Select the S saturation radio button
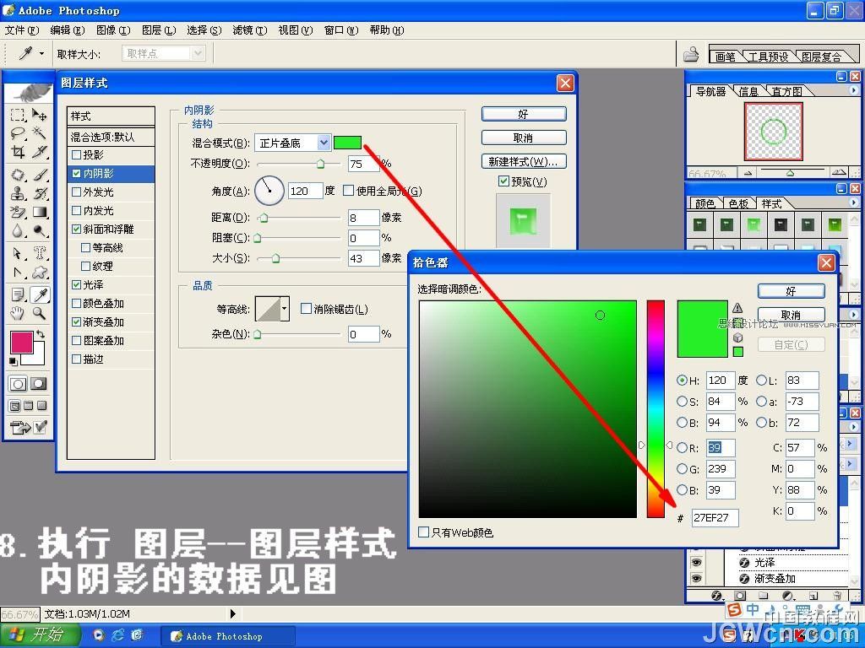The width and height of the screenshot is (865, 648). 682,401
